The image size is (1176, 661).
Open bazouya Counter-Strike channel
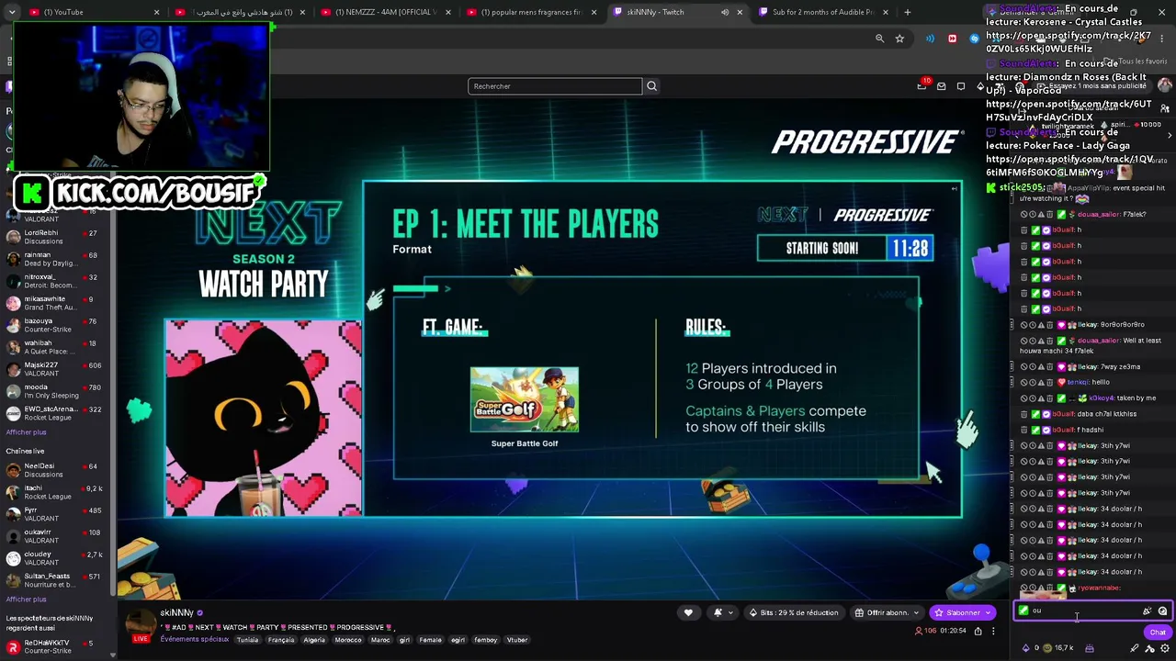[55, 325]
